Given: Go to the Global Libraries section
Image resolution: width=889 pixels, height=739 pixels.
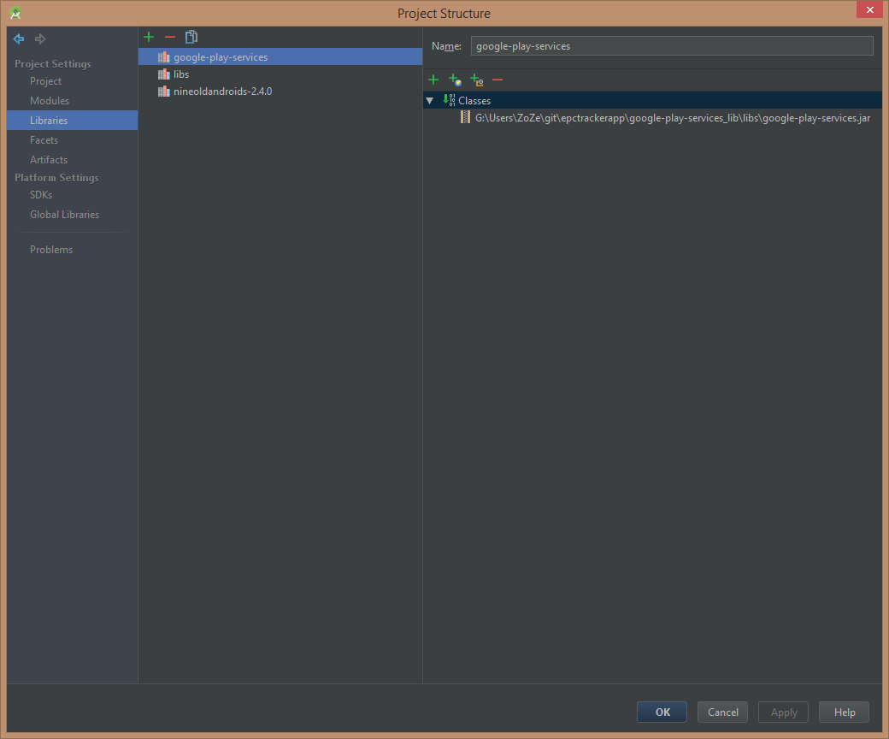Looking at the screenshot, I should [64, 215].
